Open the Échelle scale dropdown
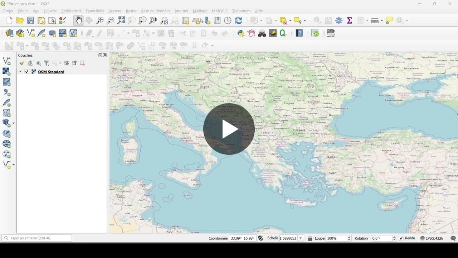Viewport: 458px width, 258px height. (301, 238)
